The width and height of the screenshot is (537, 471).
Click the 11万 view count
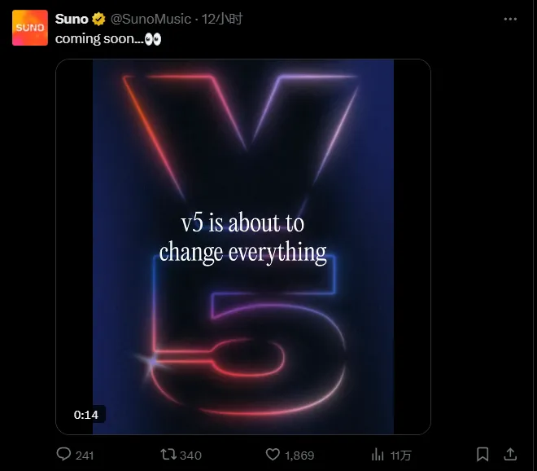(400, 455)
